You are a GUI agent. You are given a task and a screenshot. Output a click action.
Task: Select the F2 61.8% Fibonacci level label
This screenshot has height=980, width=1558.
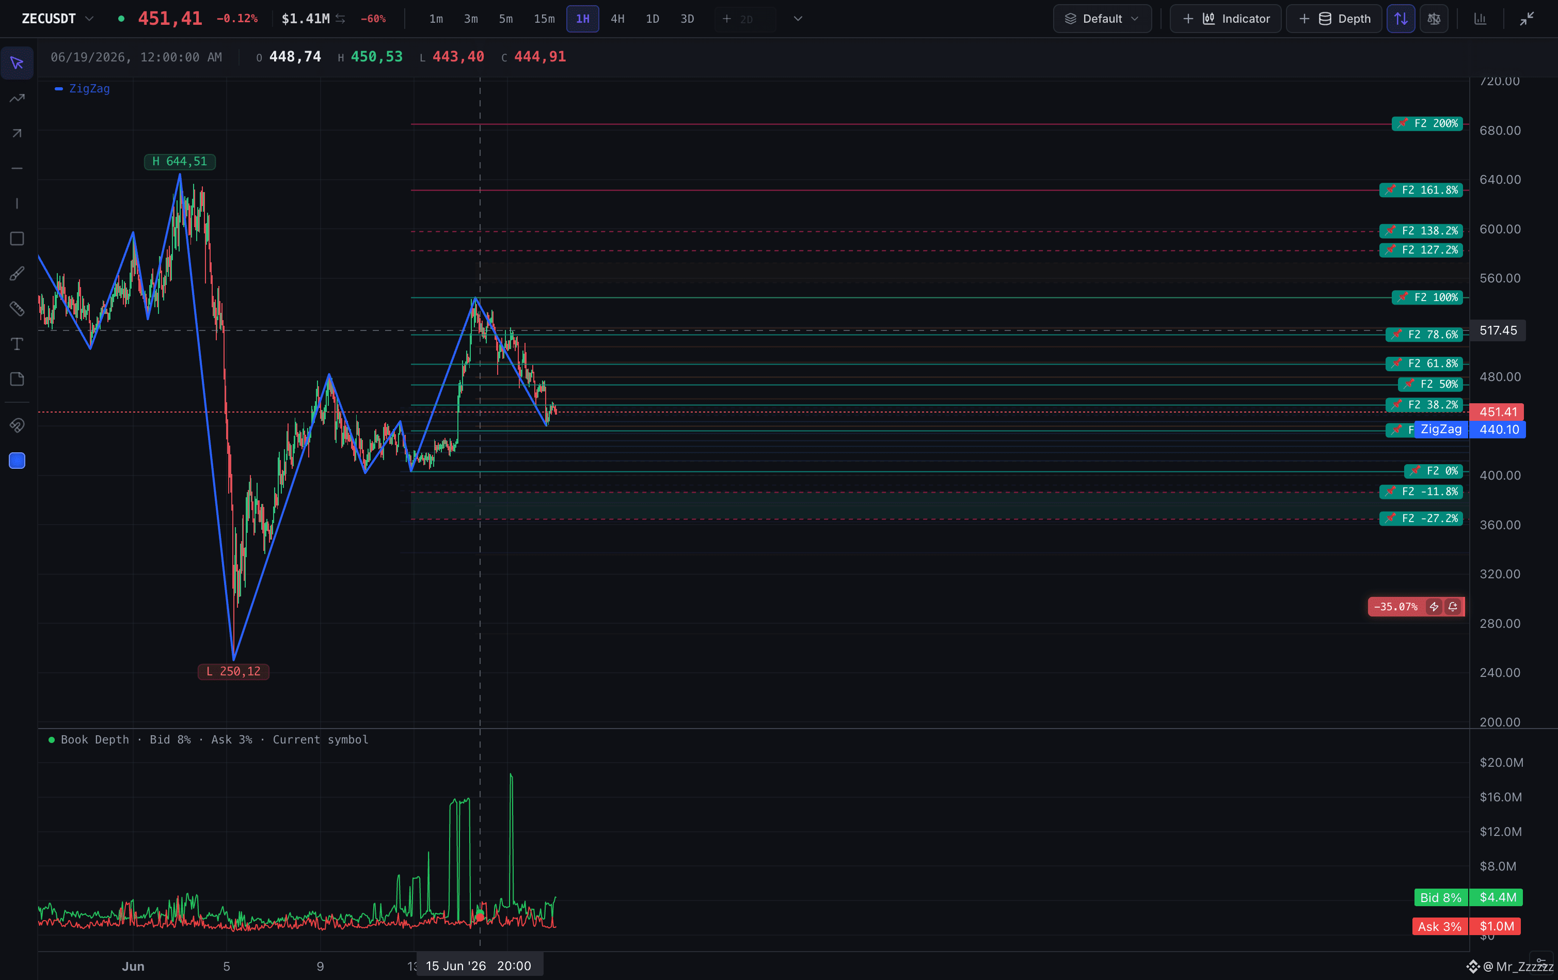[1424, 364]
